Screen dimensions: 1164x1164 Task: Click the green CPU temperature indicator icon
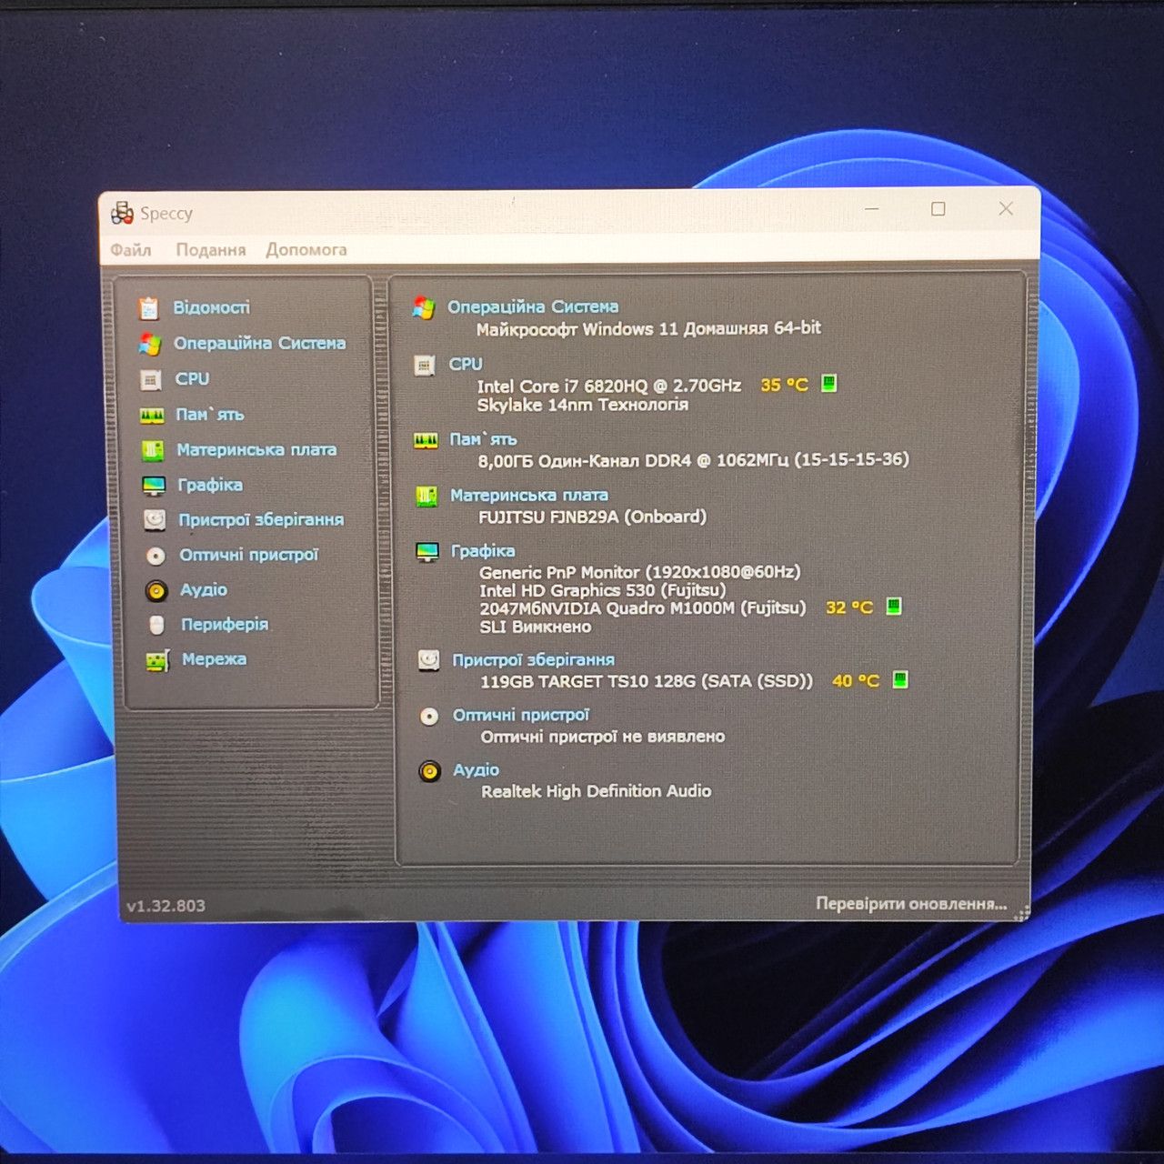point(828,383)
